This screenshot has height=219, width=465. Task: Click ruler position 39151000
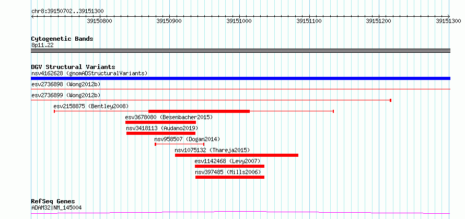pos(239,21)
